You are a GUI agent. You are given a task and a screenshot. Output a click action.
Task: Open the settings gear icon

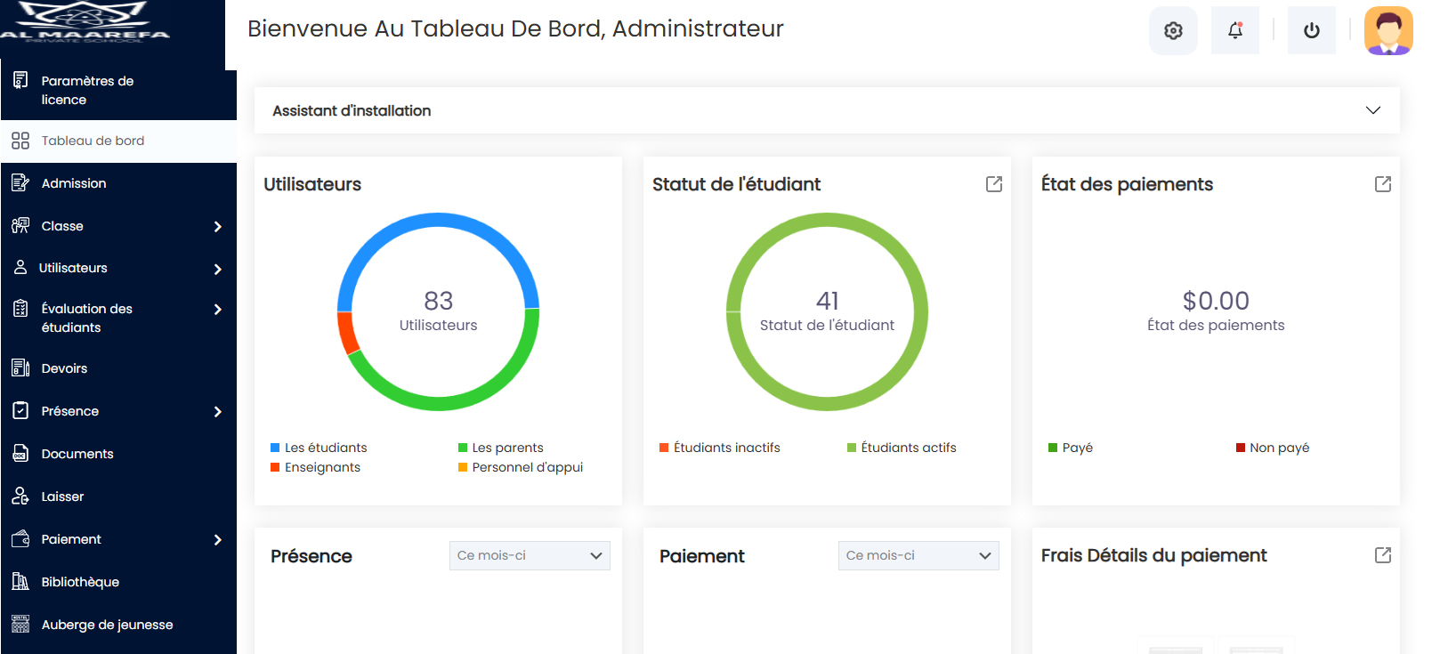click(1173, 30)
